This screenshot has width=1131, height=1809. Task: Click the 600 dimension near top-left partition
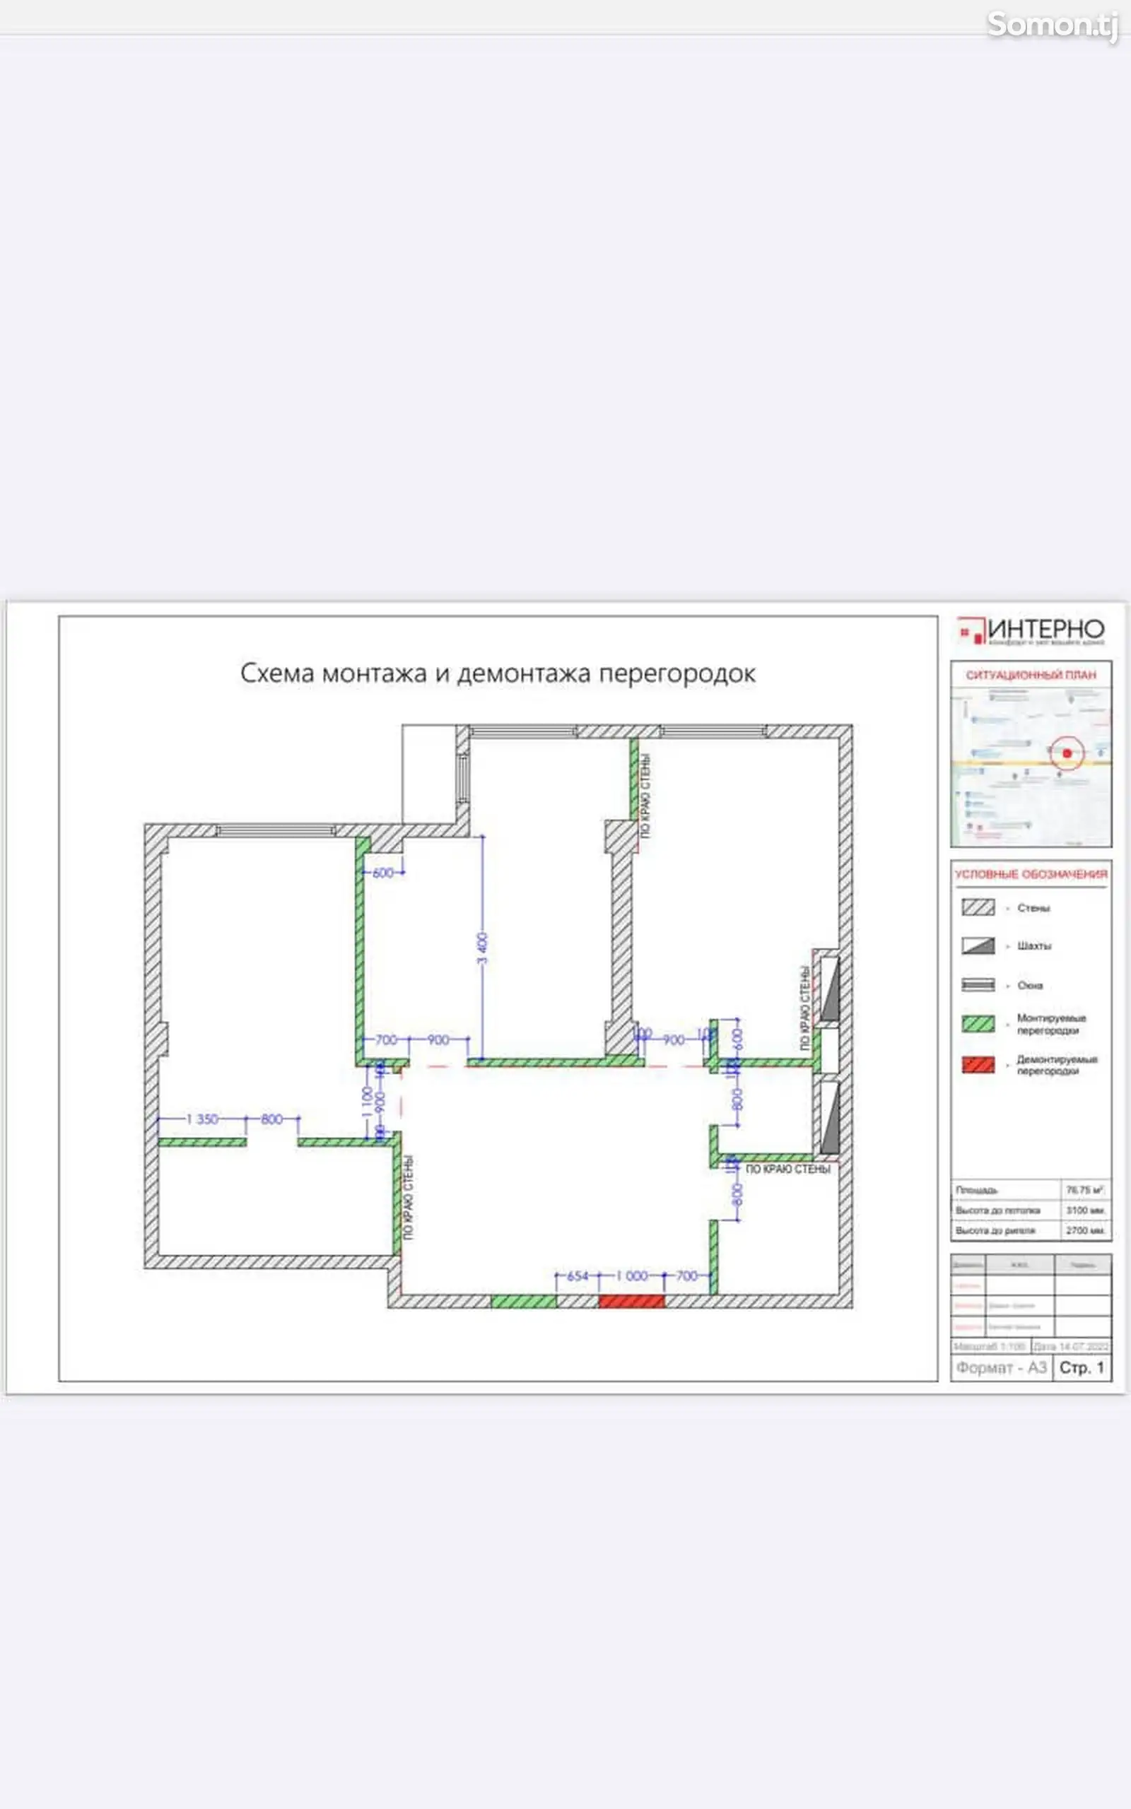click(382, 873)
